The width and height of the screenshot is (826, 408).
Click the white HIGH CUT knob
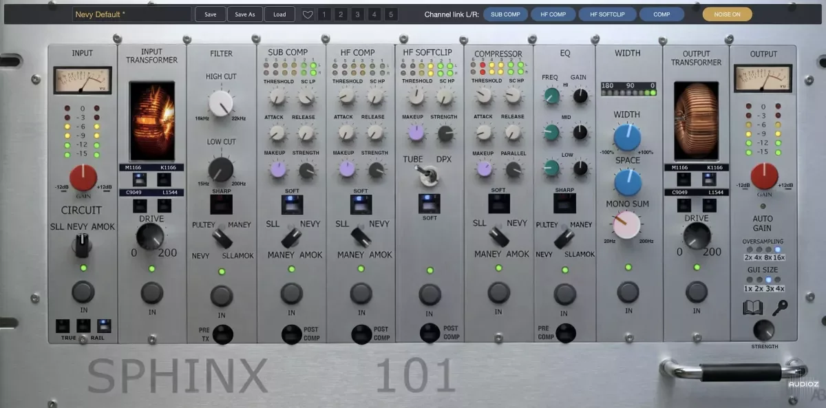coord(220,104)
